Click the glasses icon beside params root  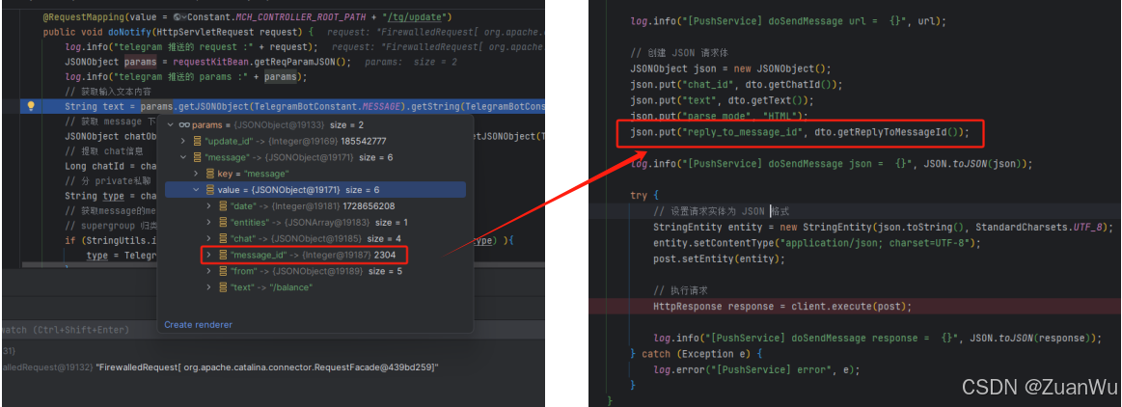184,124
